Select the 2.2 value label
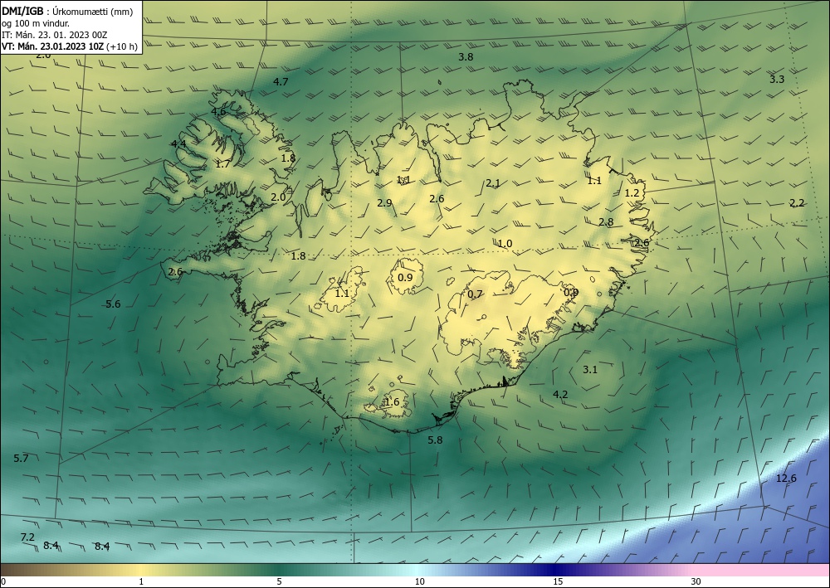The height and width of the screenshot is (588, 830). point(797,203)
